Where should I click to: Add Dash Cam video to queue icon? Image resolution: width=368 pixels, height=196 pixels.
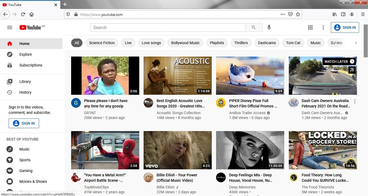click(x=352, y=70)
